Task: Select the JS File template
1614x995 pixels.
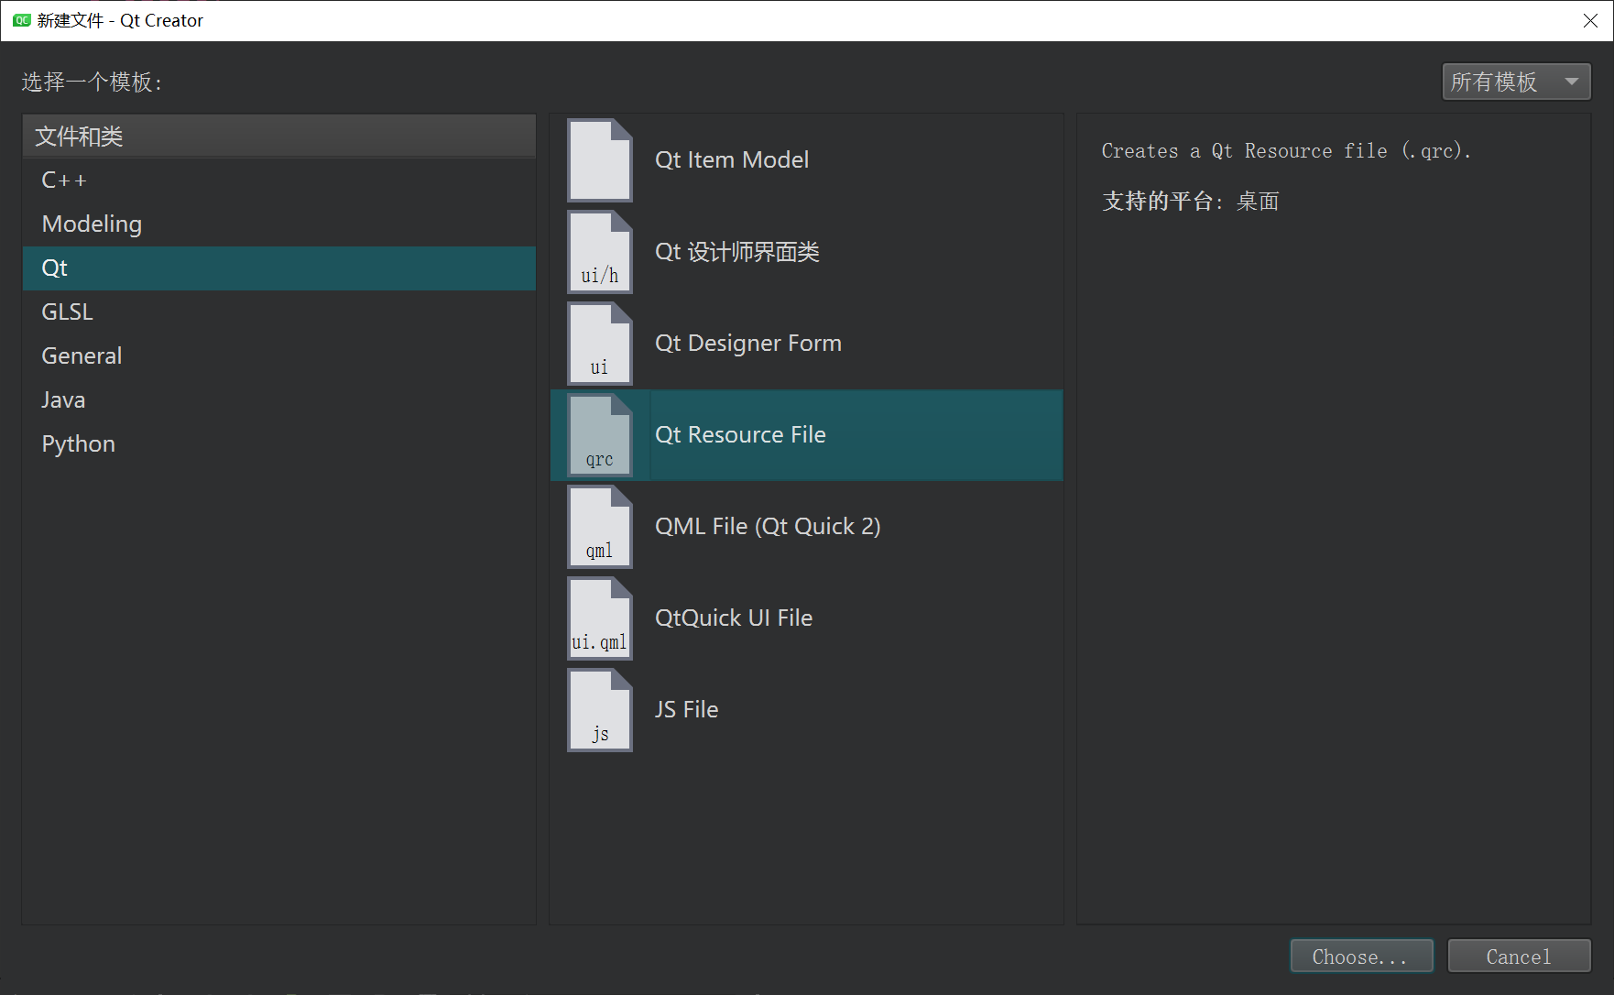Action: tap(806, 710)
